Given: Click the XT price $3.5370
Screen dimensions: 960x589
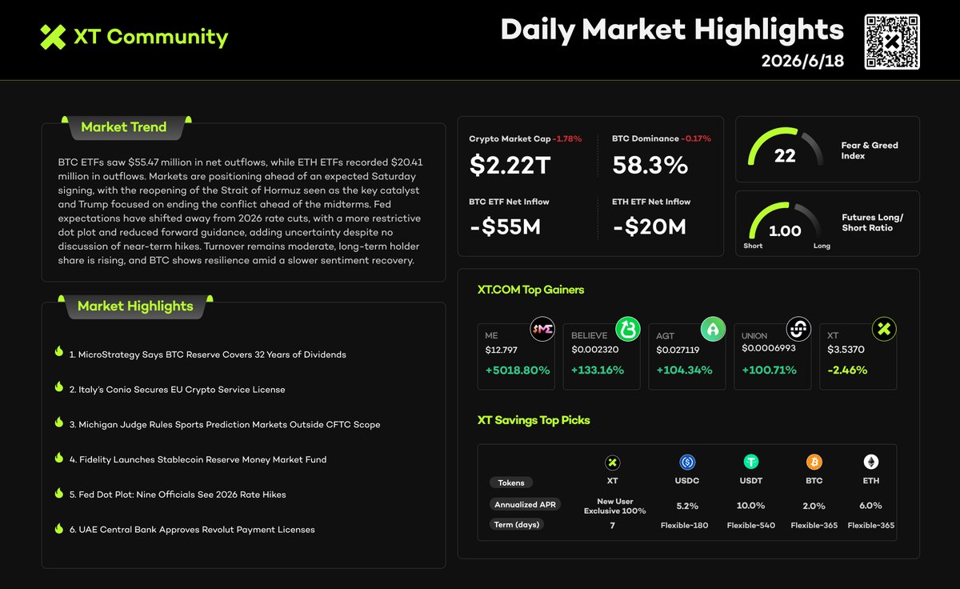Looking at the screenshot, I should [x=846, y=350].
